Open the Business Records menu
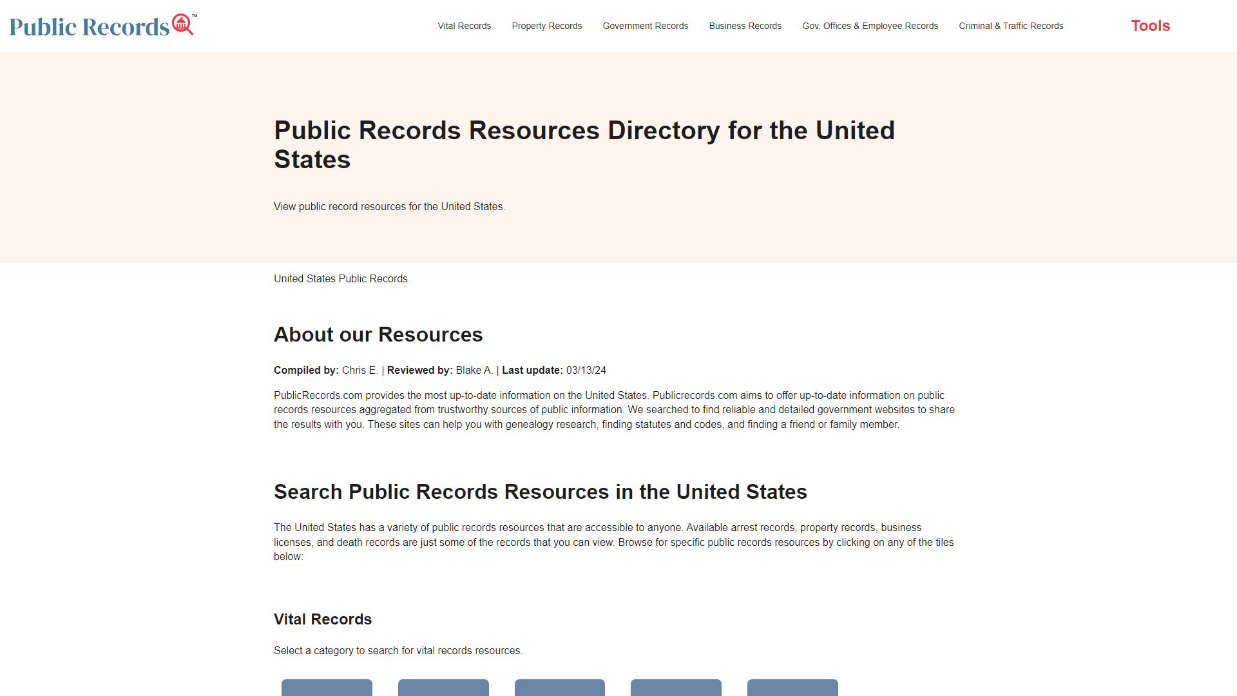The height and width of the screenshot is (696, 1237). [745, 26]
